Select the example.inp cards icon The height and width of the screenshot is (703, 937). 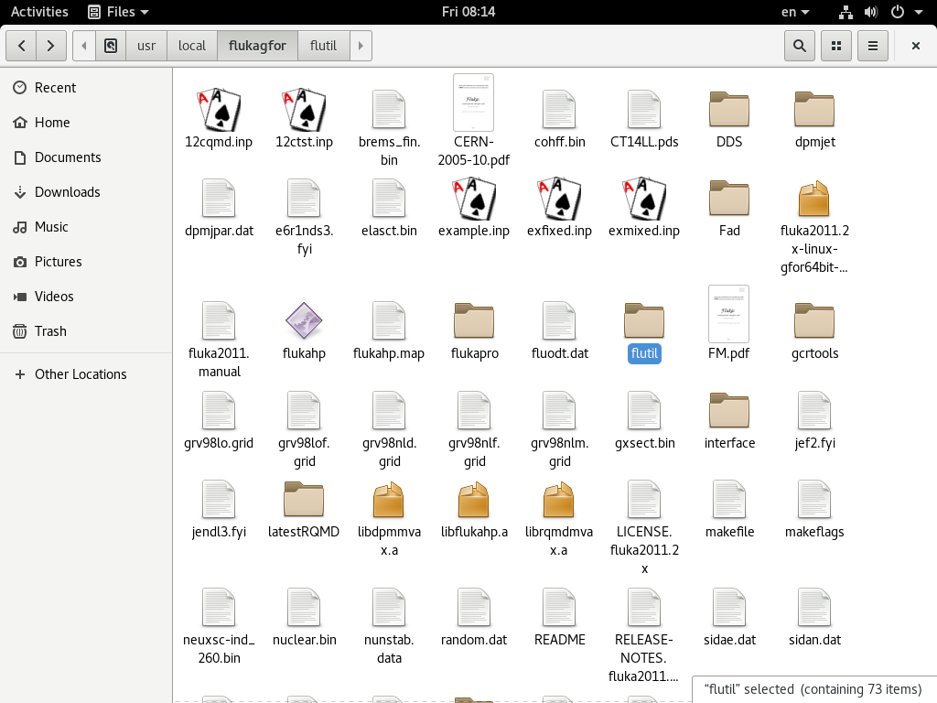[474, 199]
